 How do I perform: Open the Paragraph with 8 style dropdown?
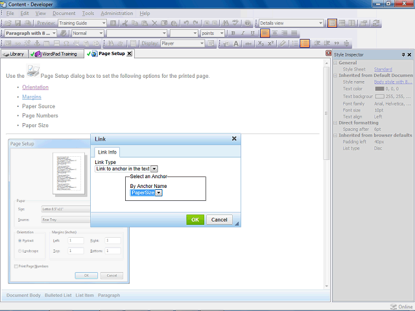point(30,33)
